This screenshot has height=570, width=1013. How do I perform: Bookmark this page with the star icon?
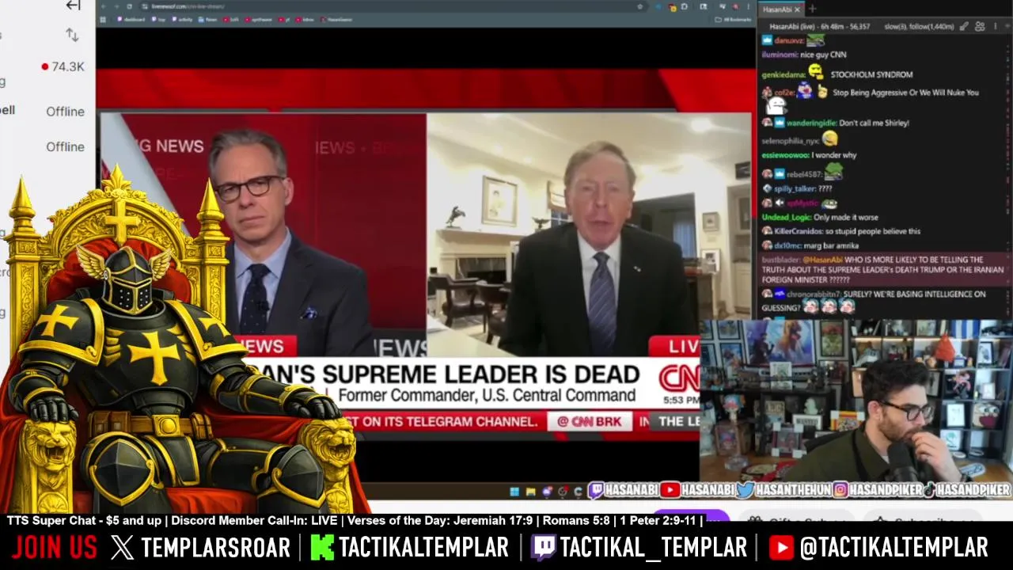click(x=639, y=6)
